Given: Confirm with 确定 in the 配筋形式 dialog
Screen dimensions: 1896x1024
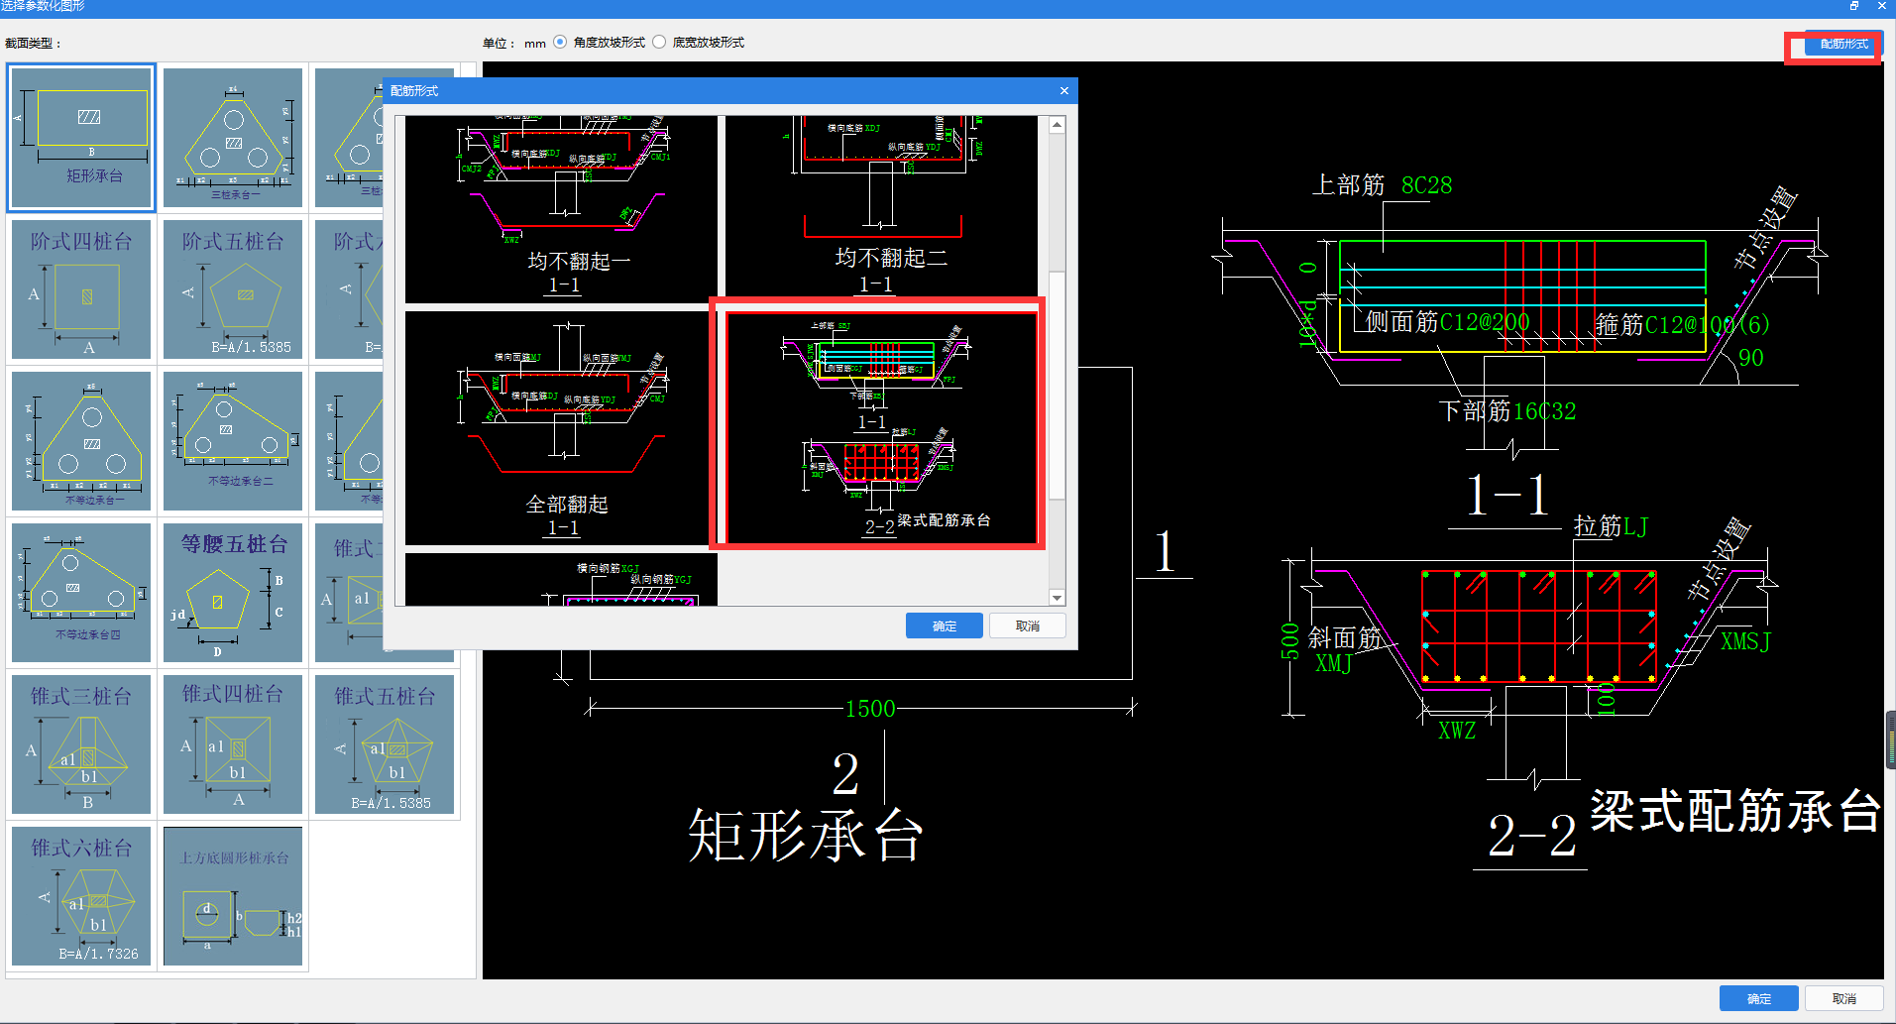Looking at the screenshot, I should coord(944,626).
